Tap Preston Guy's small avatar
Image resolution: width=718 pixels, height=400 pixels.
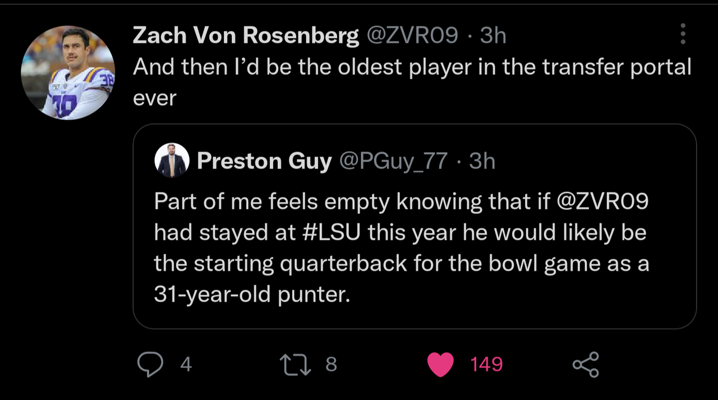click(172, 161)
